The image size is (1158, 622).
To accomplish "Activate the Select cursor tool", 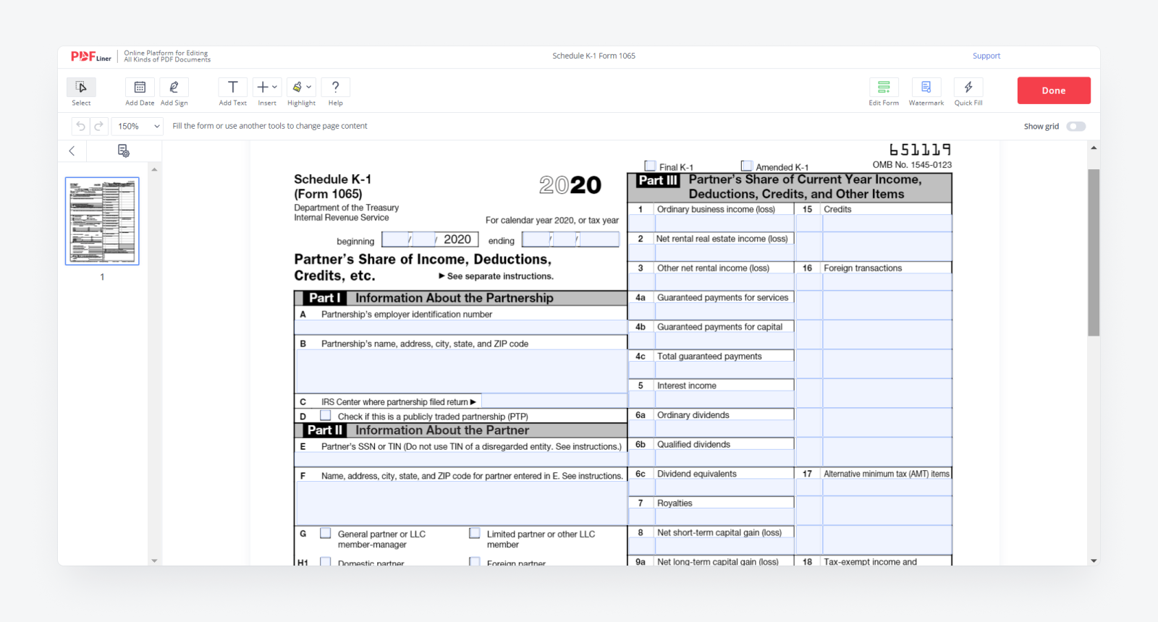I will tap(81, 88).
